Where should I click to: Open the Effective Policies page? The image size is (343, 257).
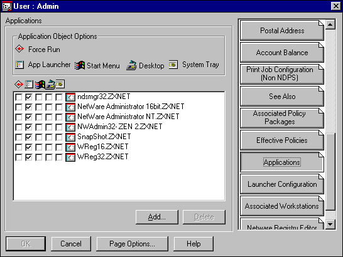[281, 140]
